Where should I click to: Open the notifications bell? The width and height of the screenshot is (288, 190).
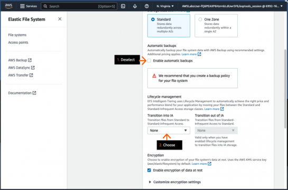pos(135,6)
